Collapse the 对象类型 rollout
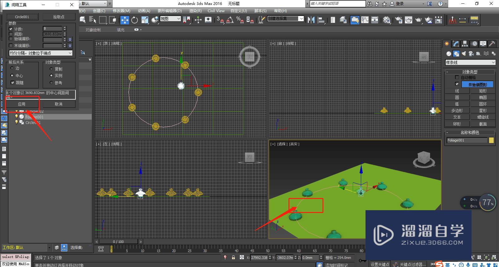The width and height of the screenshot is (499, 267). point(470,72)
